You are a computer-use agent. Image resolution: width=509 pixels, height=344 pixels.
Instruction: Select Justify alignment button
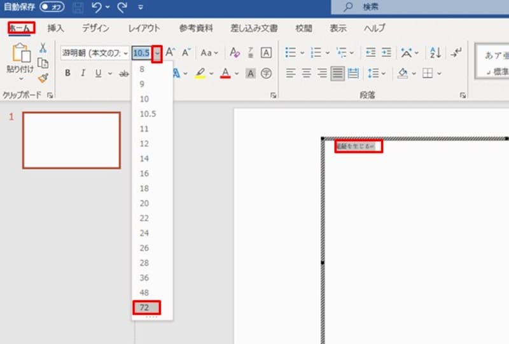tap(338, 74)
